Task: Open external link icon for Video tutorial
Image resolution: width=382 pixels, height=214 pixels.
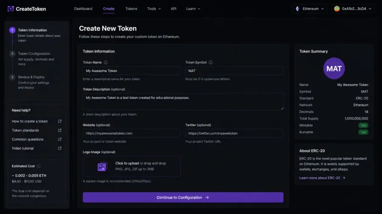Action: pyautogui.click(x=60, y=148)
